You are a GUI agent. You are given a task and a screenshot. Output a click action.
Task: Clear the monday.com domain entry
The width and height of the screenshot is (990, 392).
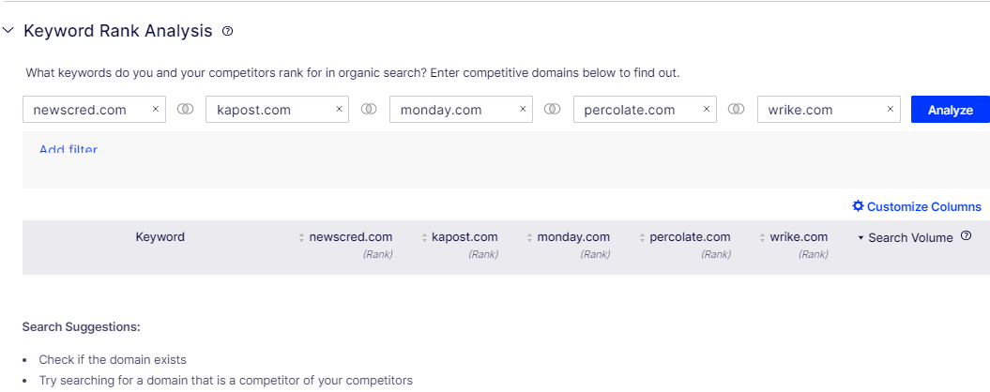pyautogui.click(x=523, y=109)
